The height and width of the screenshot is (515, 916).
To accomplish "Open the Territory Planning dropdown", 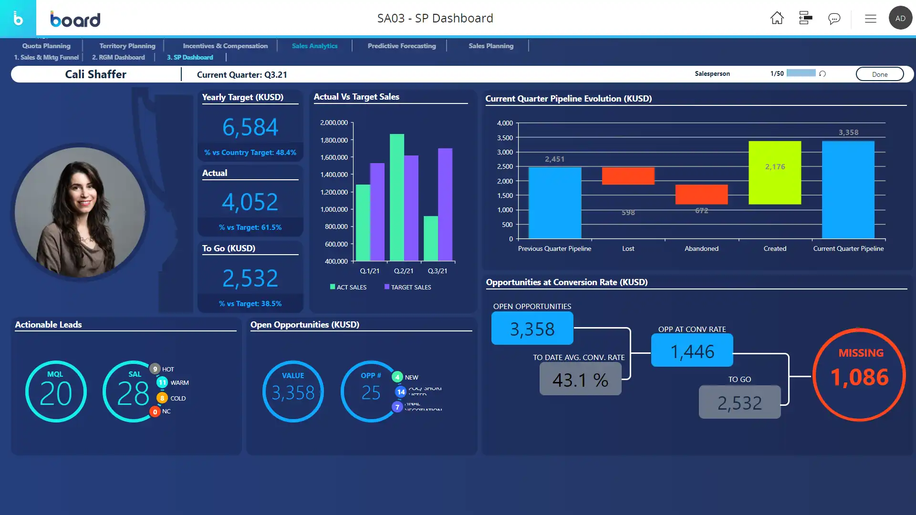I will point(127,45).
